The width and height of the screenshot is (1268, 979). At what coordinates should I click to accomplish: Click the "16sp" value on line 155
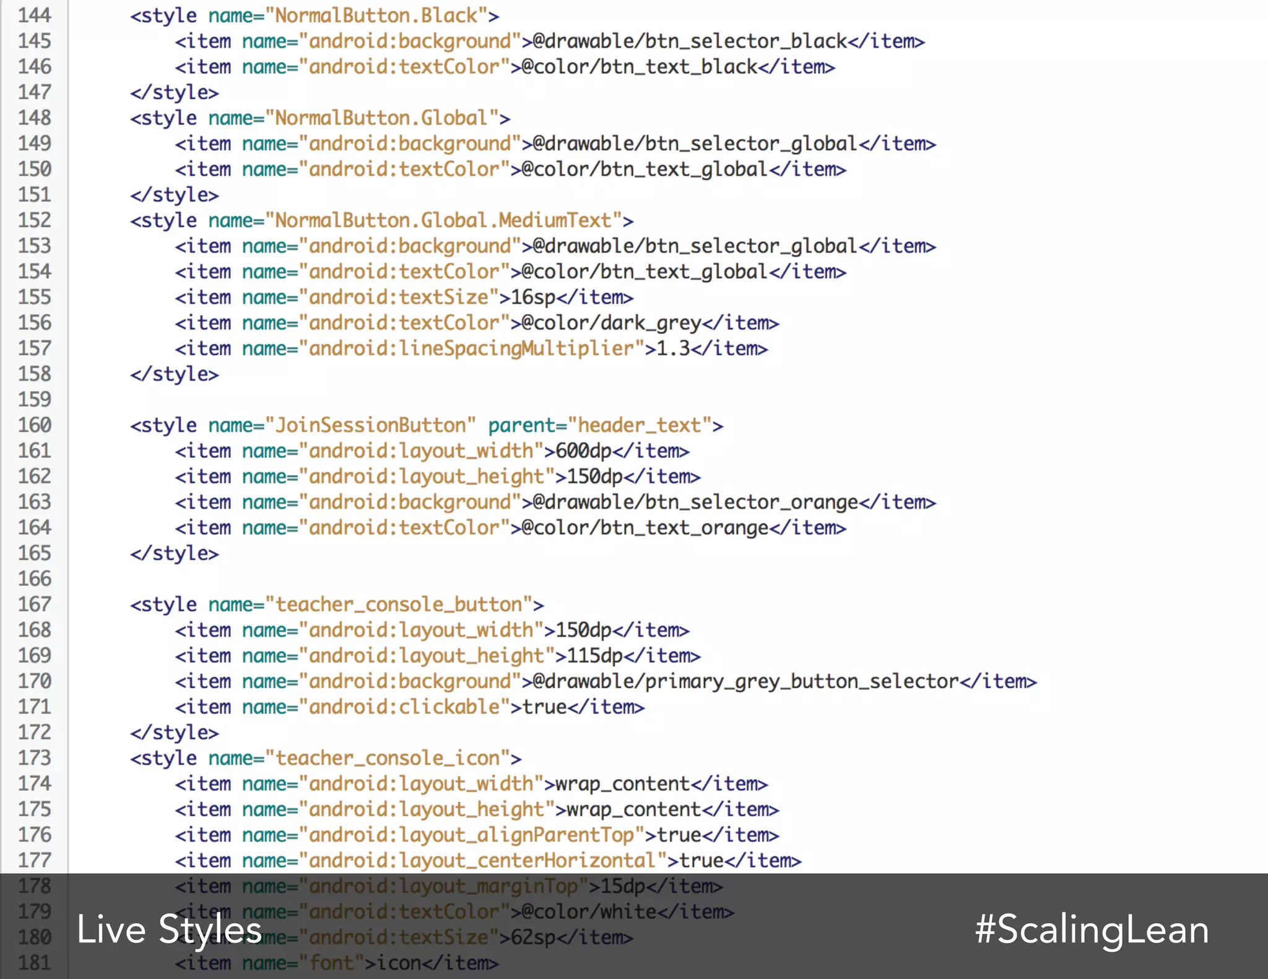click(533, 297)
